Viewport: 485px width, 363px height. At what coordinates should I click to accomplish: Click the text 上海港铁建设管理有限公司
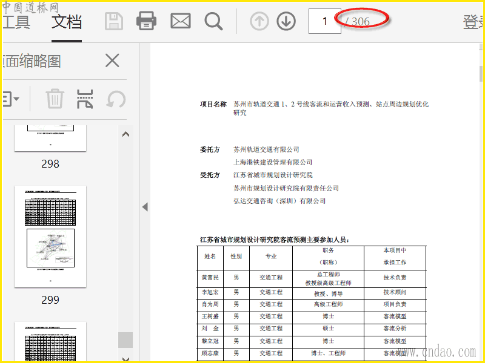point(273,162)
